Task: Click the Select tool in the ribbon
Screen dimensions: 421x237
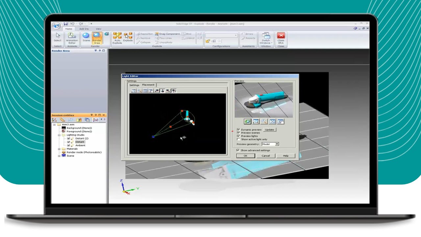Action: coord(58,38)
